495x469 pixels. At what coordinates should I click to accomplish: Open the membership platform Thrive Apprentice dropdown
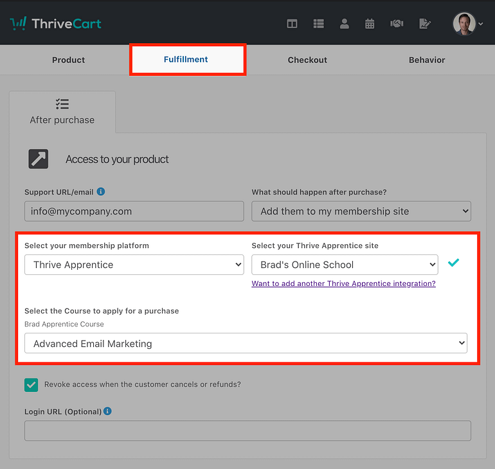[134, 265]
